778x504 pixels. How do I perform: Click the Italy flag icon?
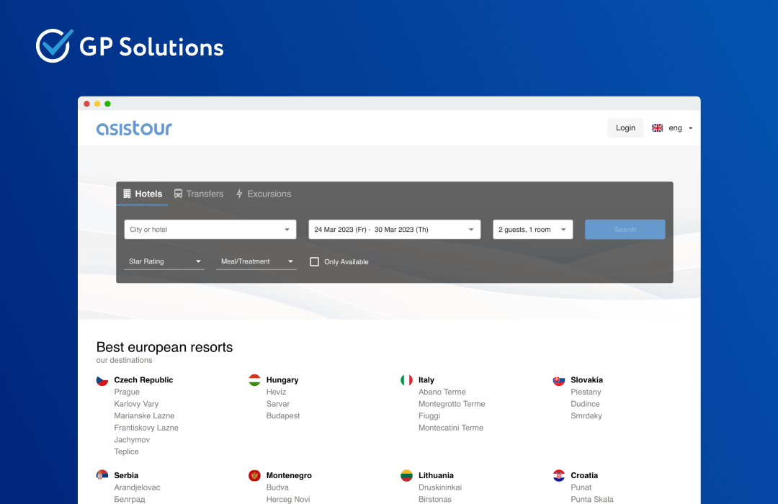pos(406,380)
